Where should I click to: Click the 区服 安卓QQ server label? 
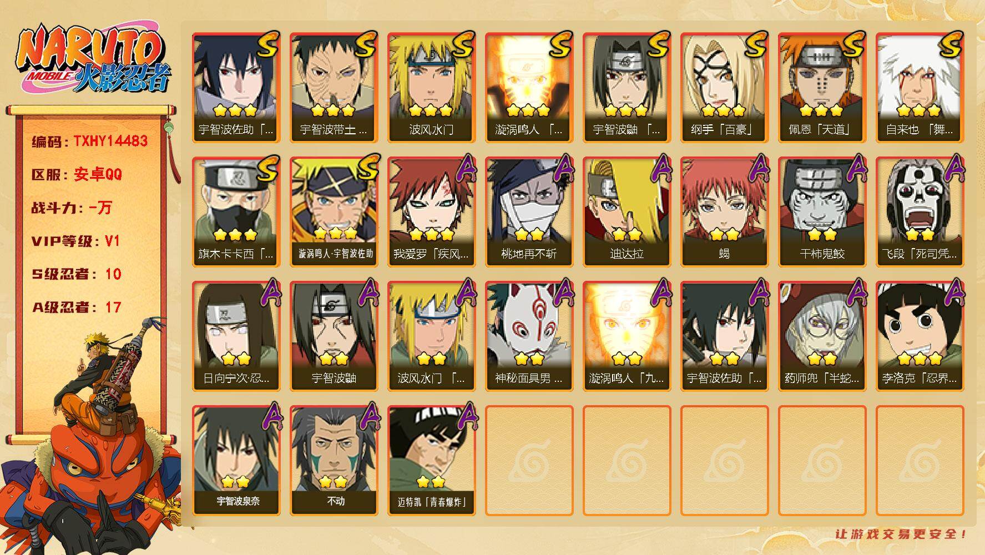tap(77, 174)
